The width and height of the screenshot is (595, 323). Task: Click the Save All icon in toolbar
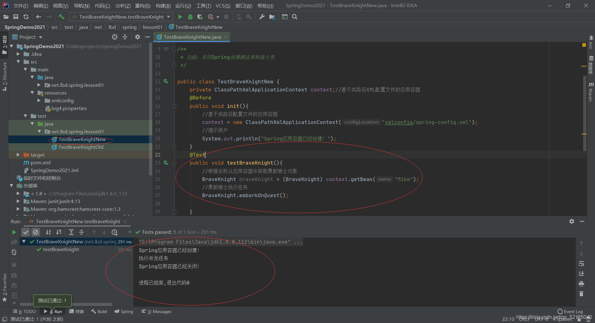tap(16, 17)
